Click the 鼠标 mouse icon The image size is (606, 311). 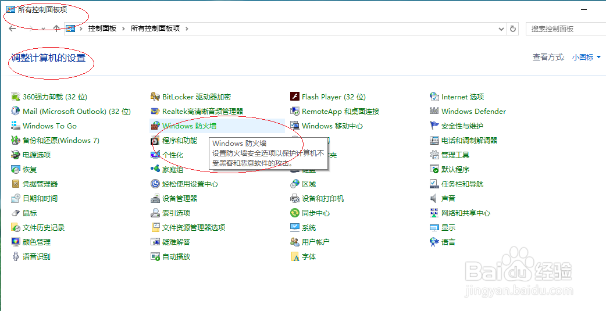click(16, 213)
